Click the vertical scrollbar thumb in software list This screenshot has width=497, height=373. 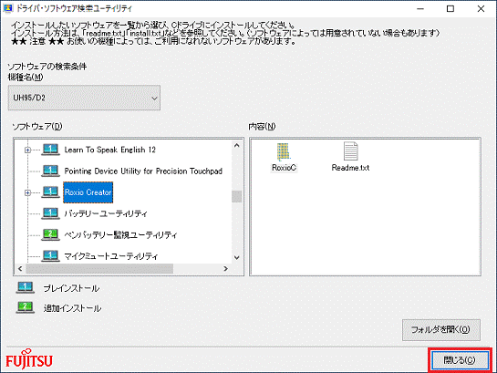pyautogui.click(x=237, y=196)
